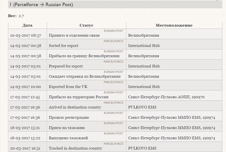226x152 pixels.
Task: Click the date in the 'Прибыло на границу Великобритании' row
Action: (26, 56)
